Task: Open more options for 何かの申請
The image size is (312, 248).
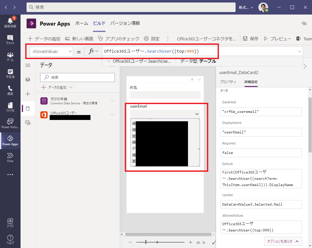Action: tap(113, 101)
